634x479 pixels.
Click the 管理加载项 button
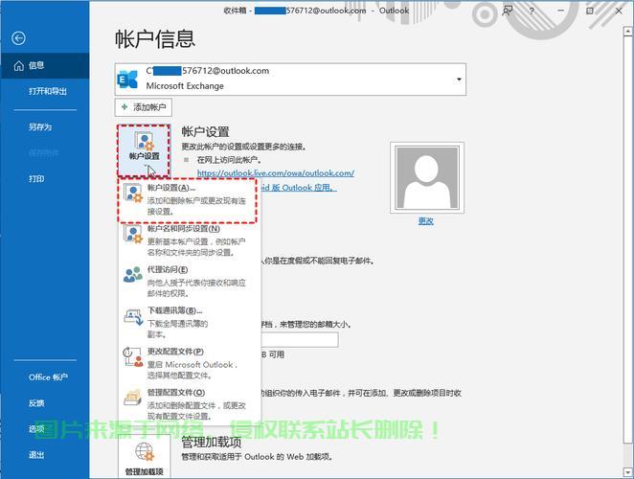pos(144,456)
